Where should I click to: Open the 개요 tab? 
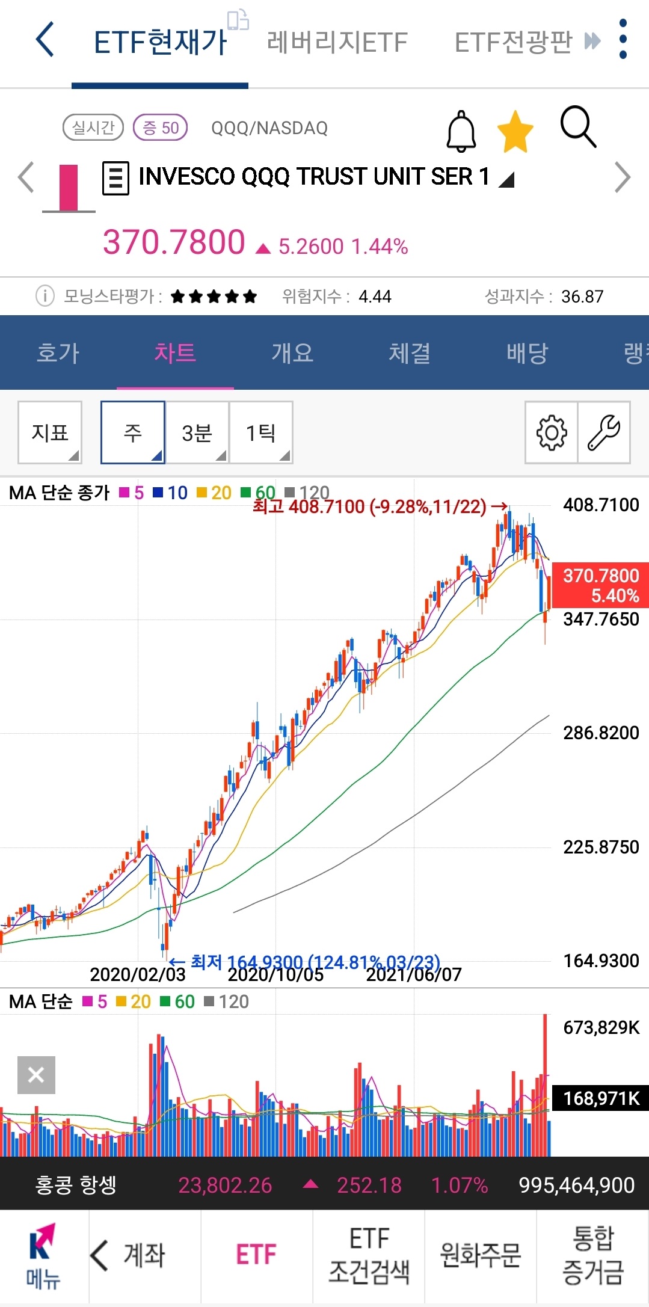292,352
